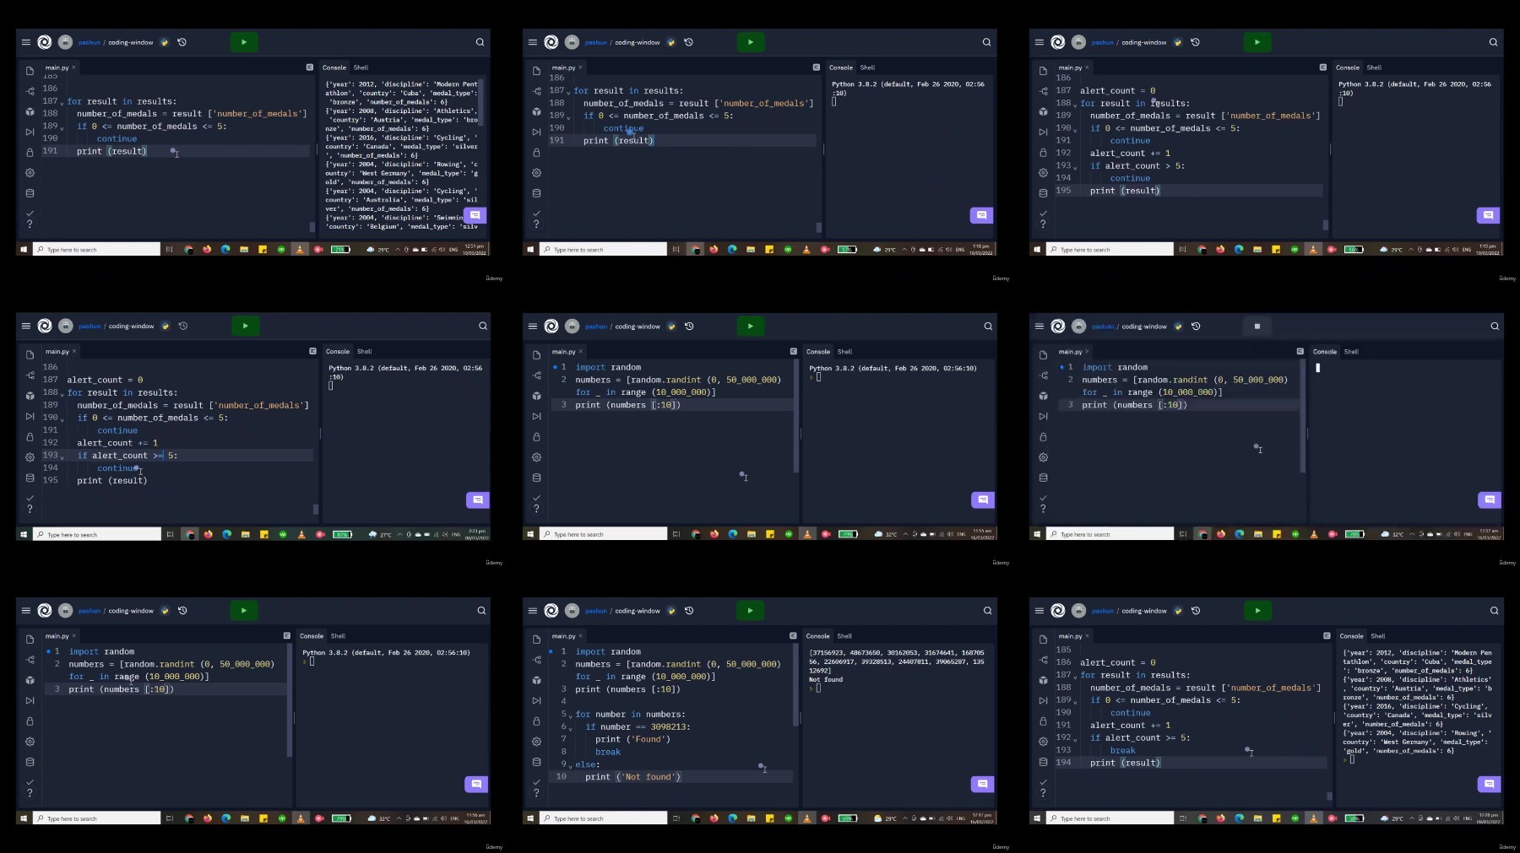Screen dimensions: 1520x853
Task: Click 'Type here to search' in center frame
Action: [x=604, y=533]
